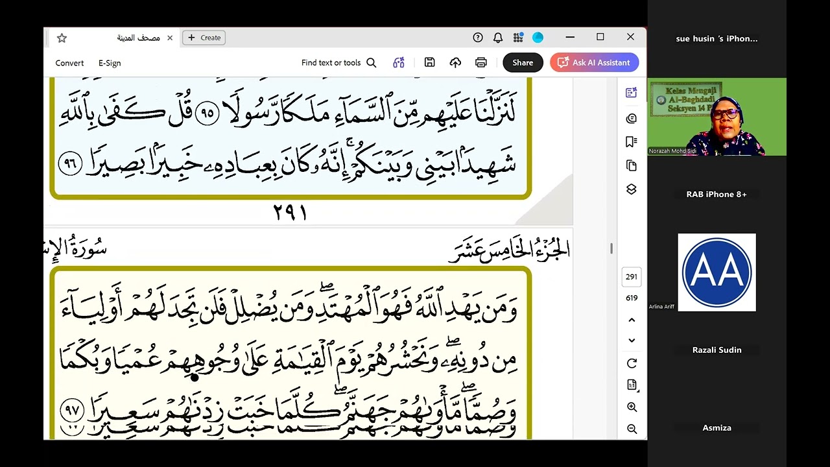The image size is (830, 467).
Task: Open the layers panel icon
Action: coord(631,189)
